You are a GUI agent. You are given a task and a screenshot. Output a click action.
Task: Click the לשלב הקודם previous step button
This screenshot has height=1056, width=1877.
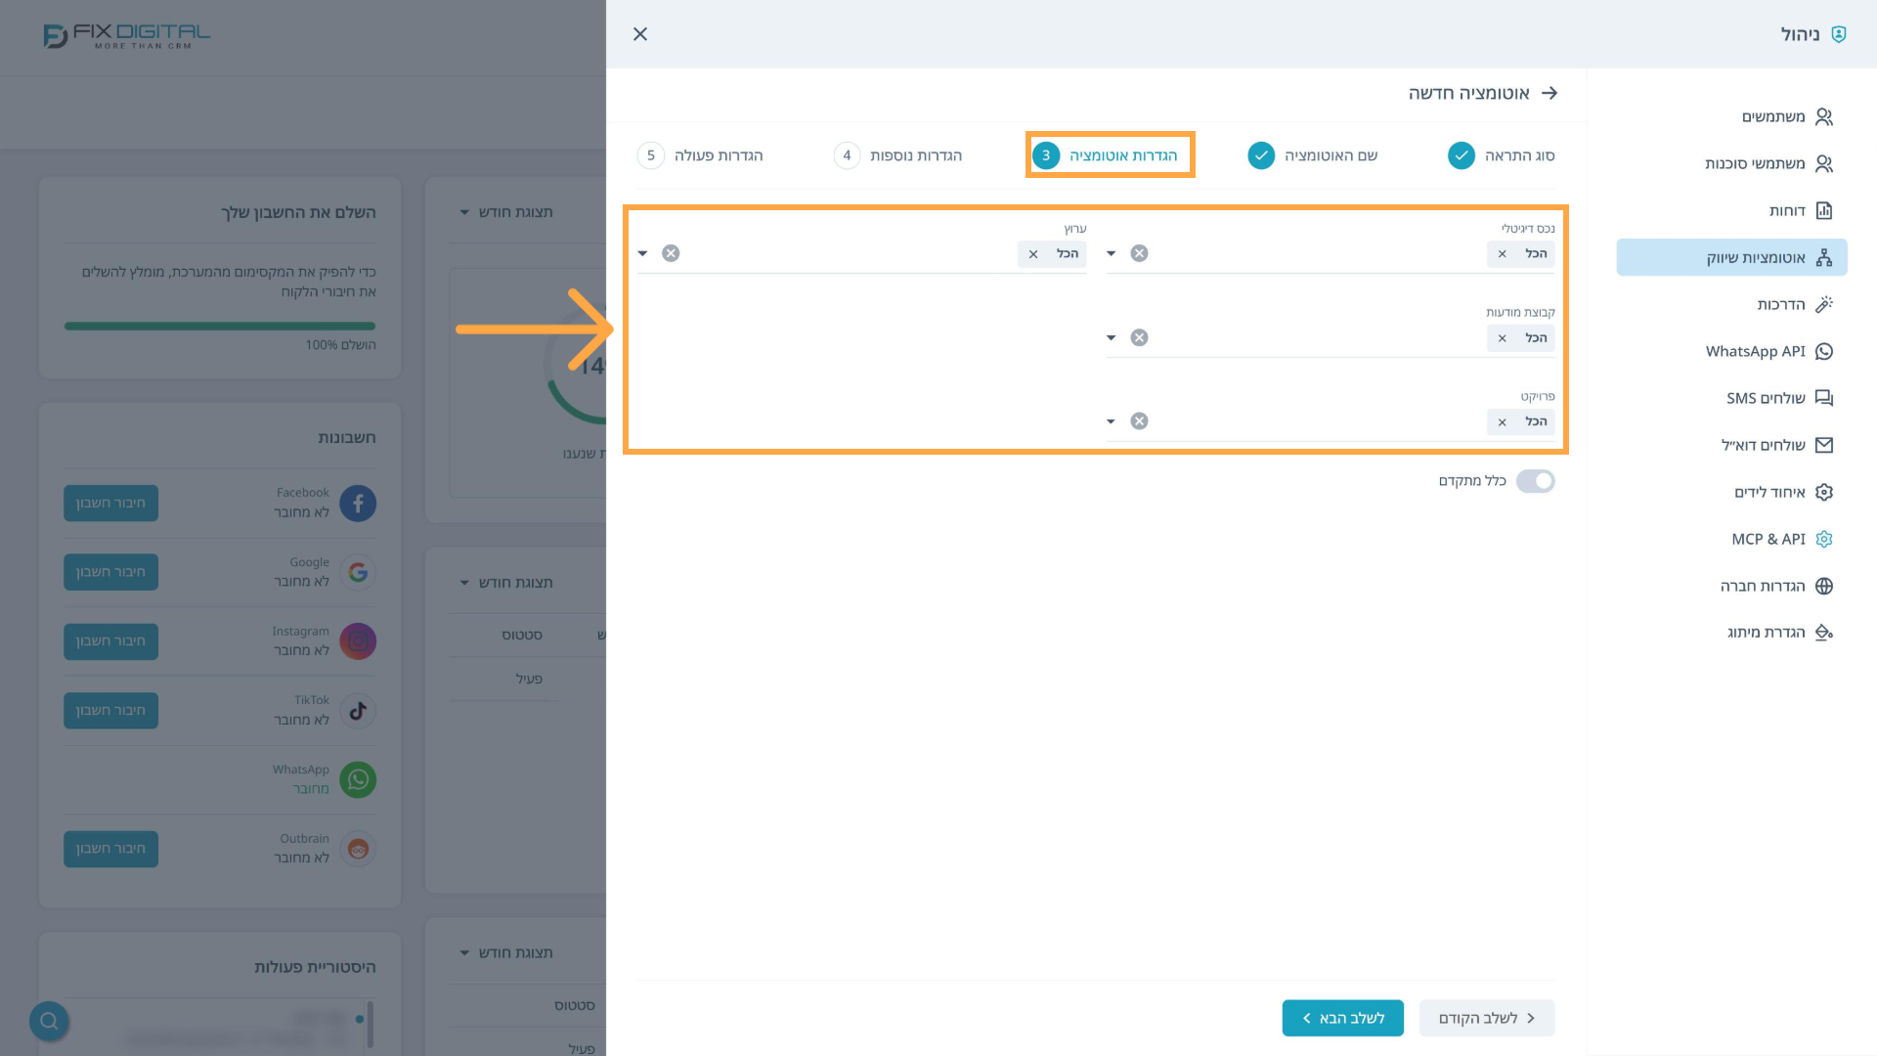point(1487,1018)
